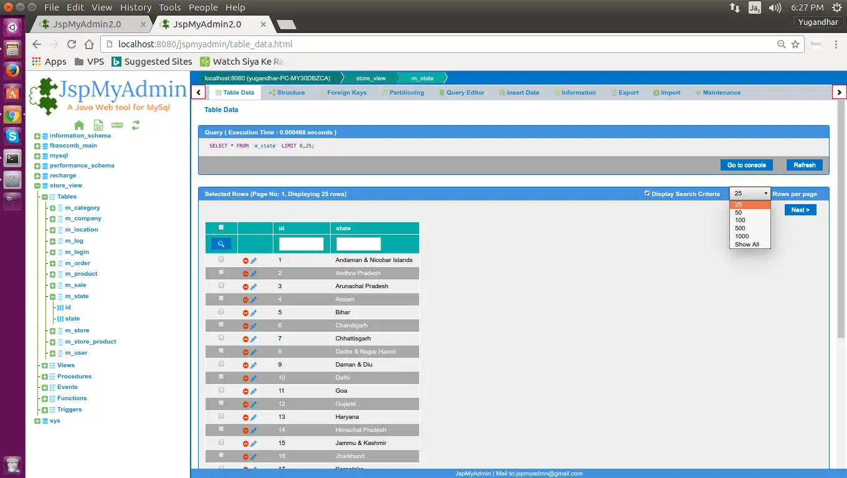Click the search magnifier button in table
The height and width of the screenshot is (478, 847).
pos(221,244)
